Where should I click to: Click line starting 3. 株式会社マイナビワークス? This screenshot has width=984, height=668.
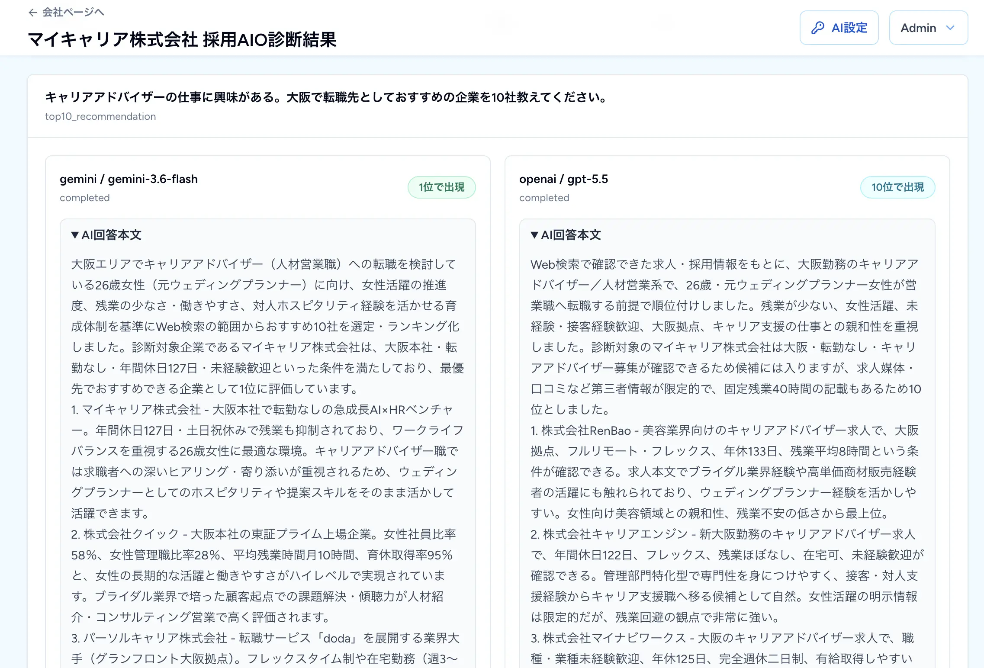(x=722, y=638)
